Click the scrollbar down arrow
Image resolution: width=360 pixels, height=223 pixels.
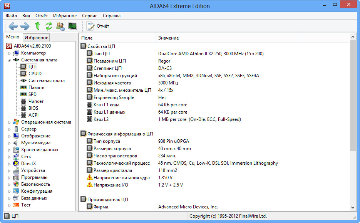353,208
